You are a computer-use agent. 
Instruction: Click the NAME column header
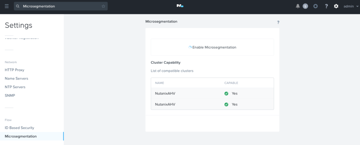[x=160, y=83]
